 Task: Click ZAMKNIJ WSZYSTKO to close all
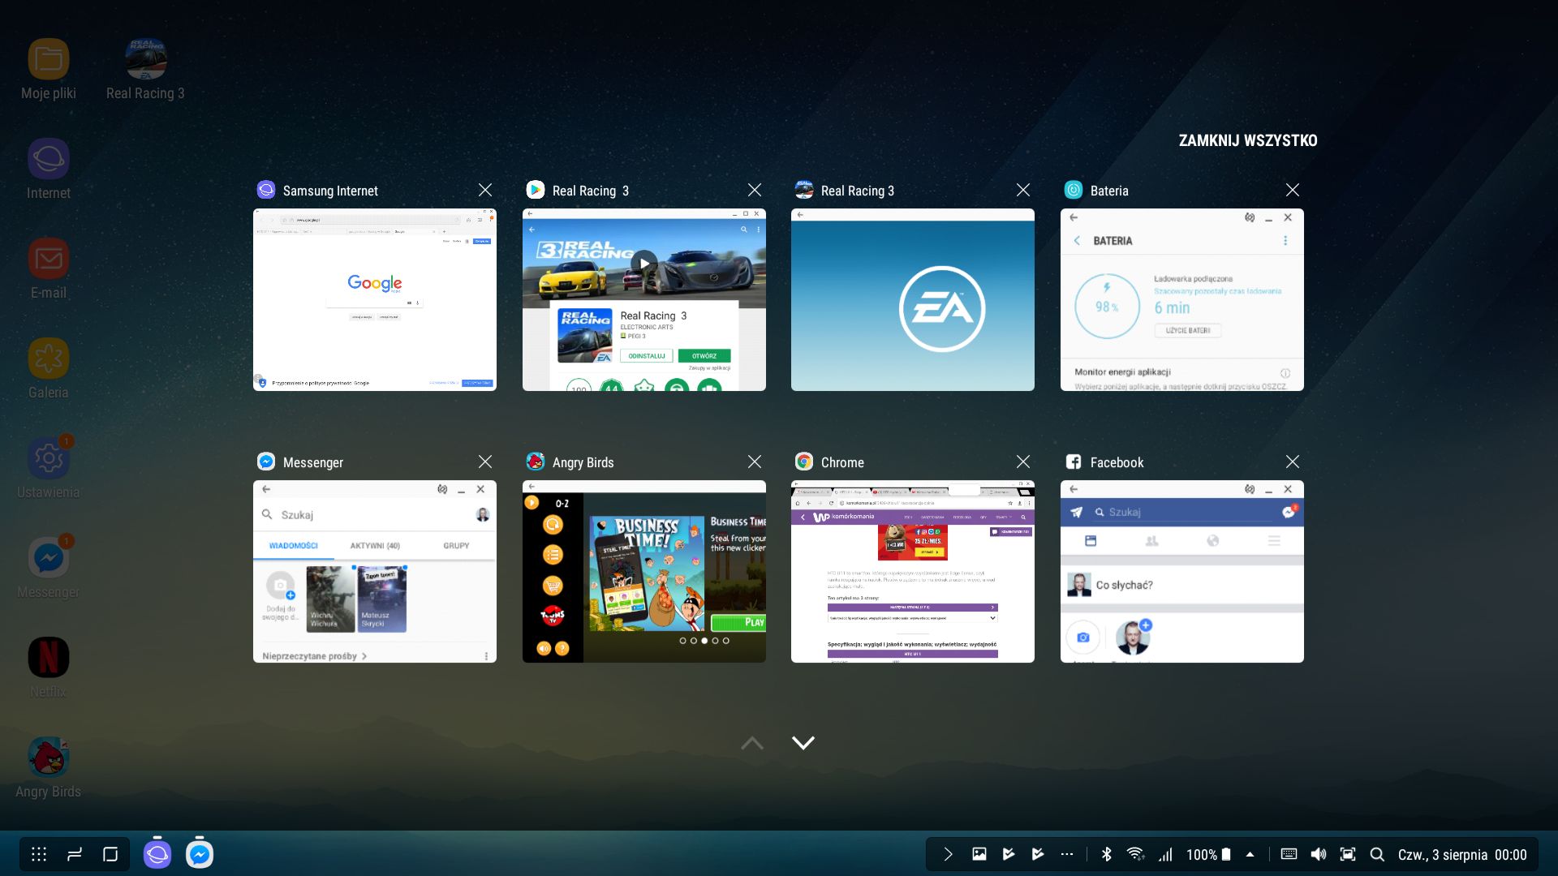tap(1248, 140)
